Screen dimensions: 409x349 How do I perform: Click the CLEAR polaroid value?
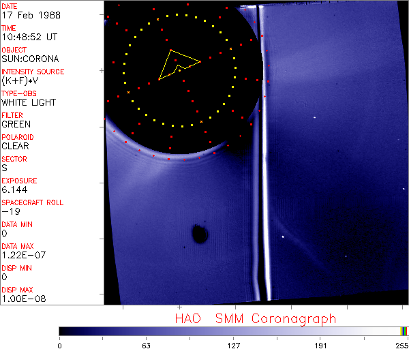[x=16, y=147]
